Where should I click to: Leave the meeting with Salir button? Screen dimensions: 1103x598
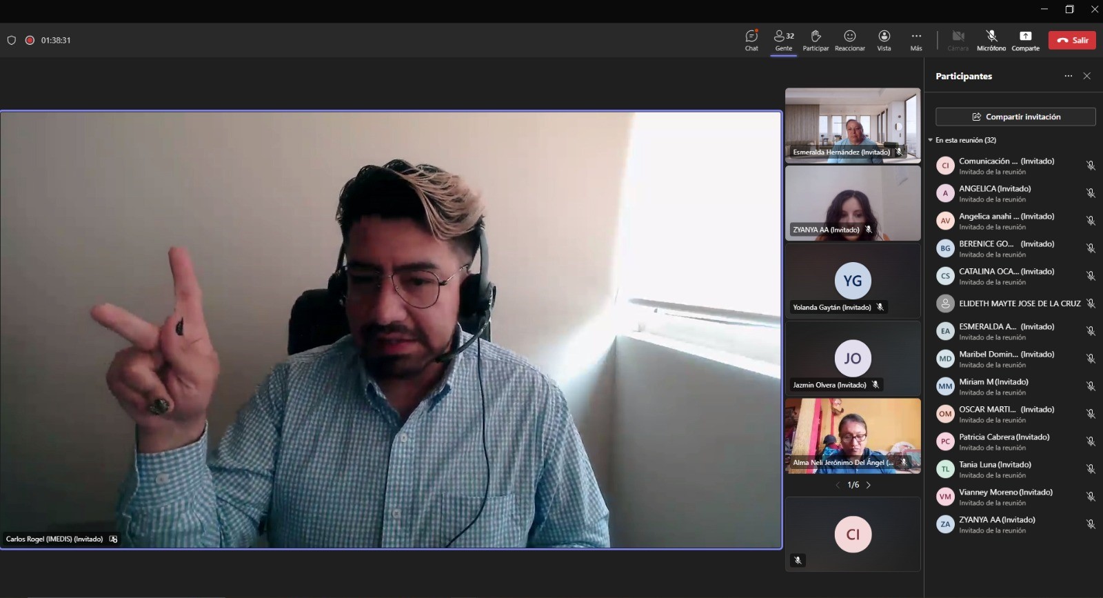click(x=1072, y=40)
